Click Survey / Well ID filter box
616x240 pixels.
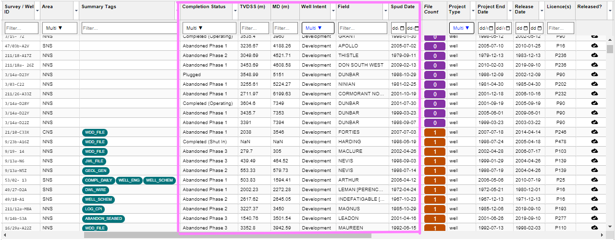(22, 28)
